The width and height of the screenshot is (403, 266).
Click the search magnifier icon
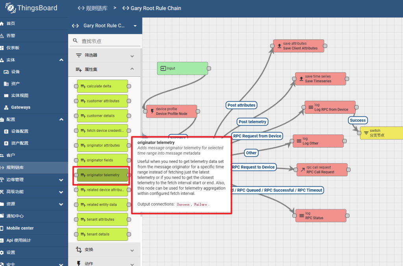pos(75,41)
